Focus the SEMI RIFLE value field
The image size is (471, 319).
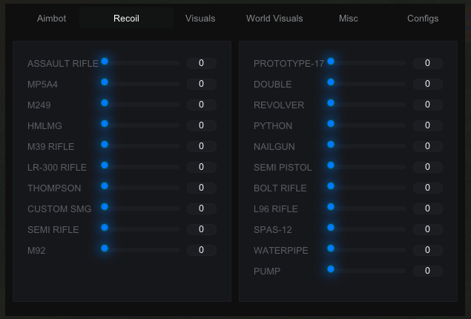point(201,230)
